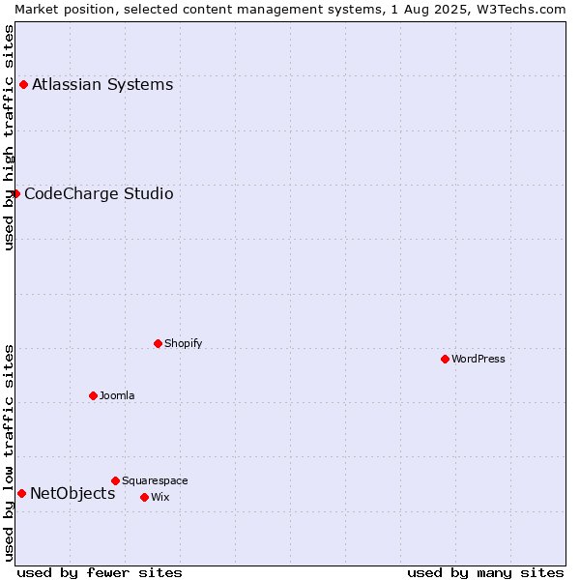Click the Joomla label
580x580 pixels.
tap(117, 395)
